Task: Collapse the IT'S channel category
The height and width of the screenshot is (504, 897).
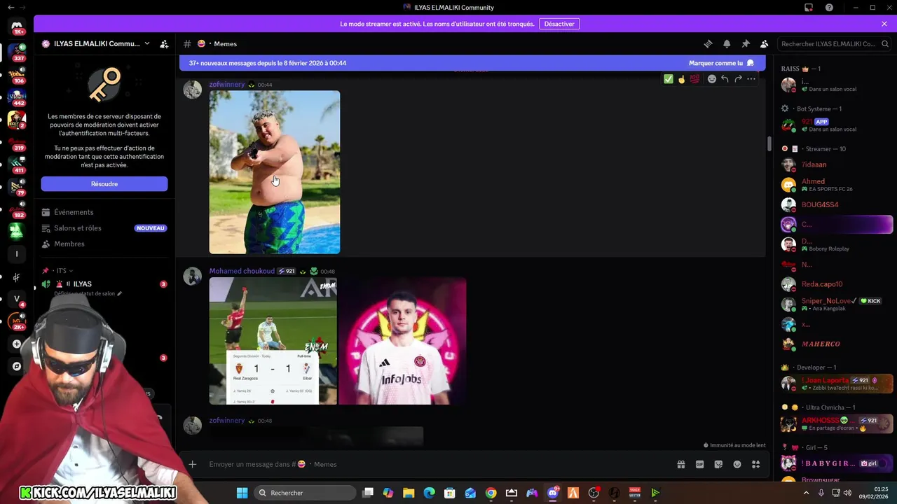Action: click(62, 271)
